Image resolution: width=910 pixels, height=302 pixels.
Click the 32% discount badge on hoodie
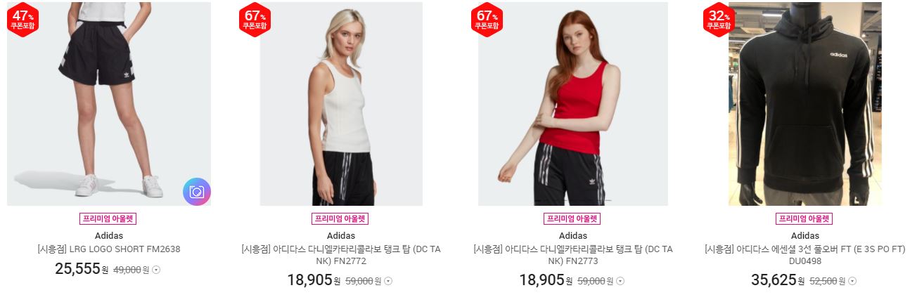point(719,20)
